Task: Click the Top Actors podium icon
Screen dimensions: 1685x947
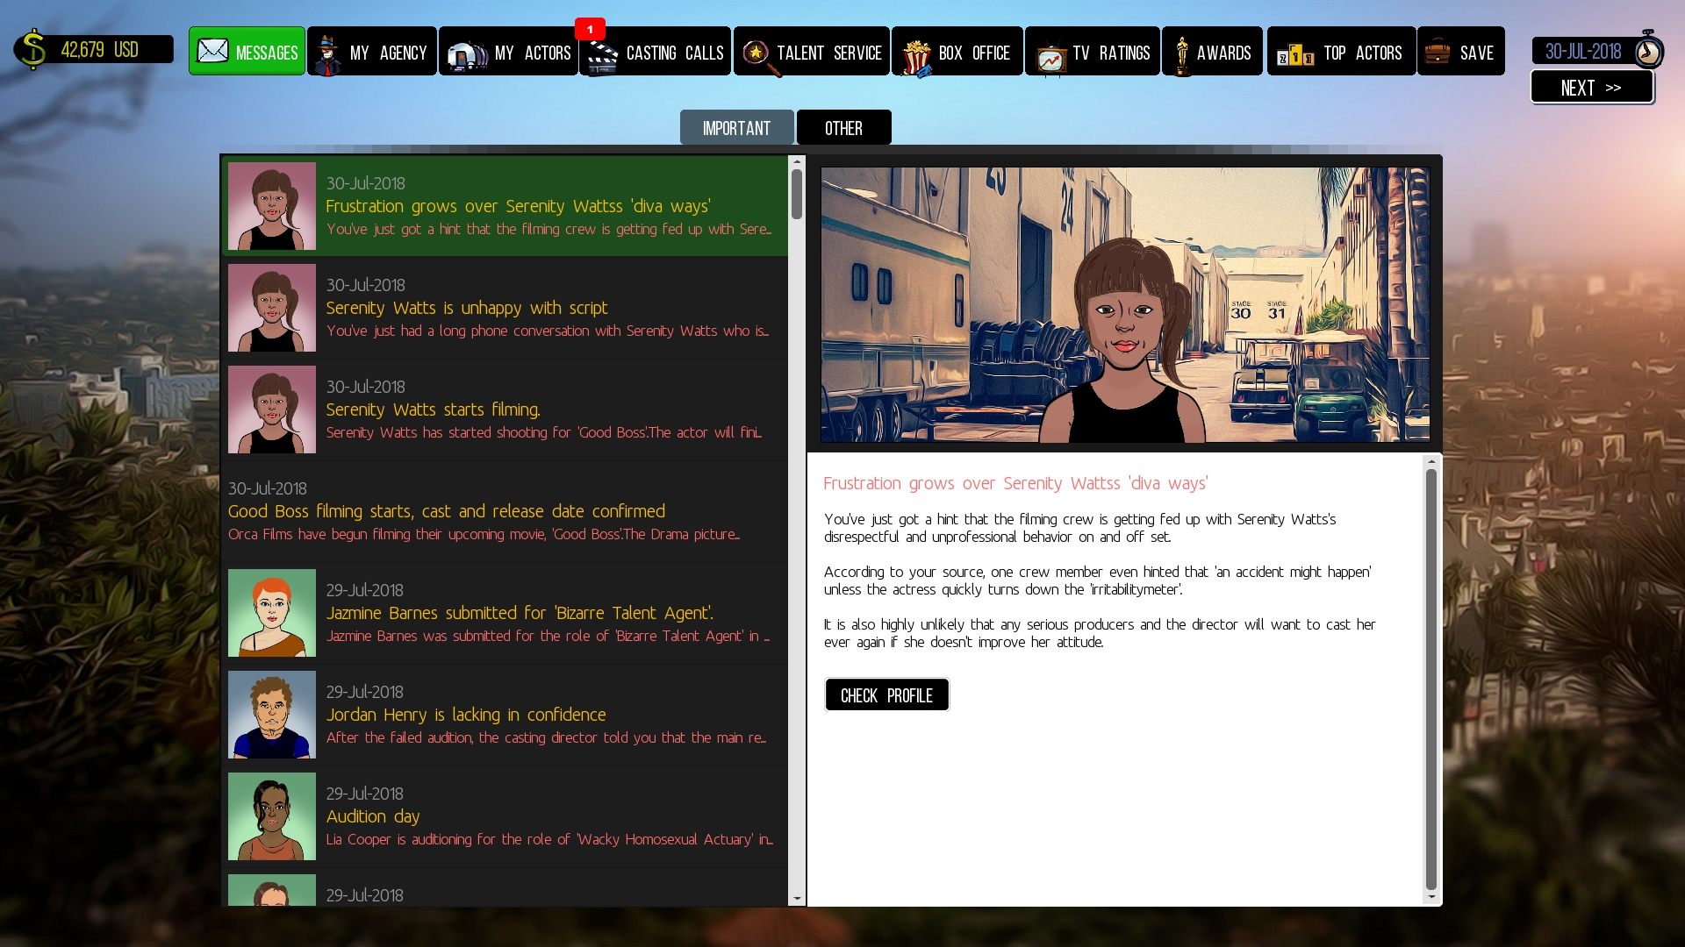Action: coord(1295,56)
